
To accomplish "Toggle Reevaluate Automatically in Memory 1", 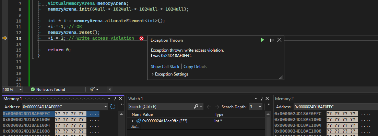I will point(113,107).
